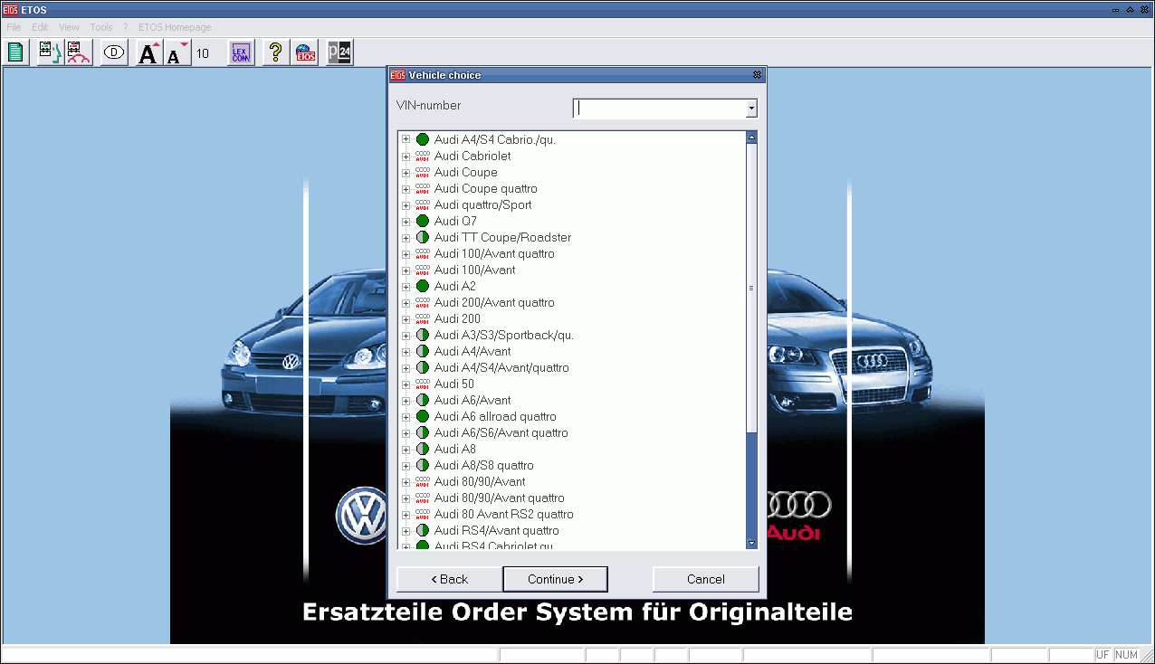The image size is (1155, 664).
Task: Decrease font size with small A icon
Action: (177, 52)
